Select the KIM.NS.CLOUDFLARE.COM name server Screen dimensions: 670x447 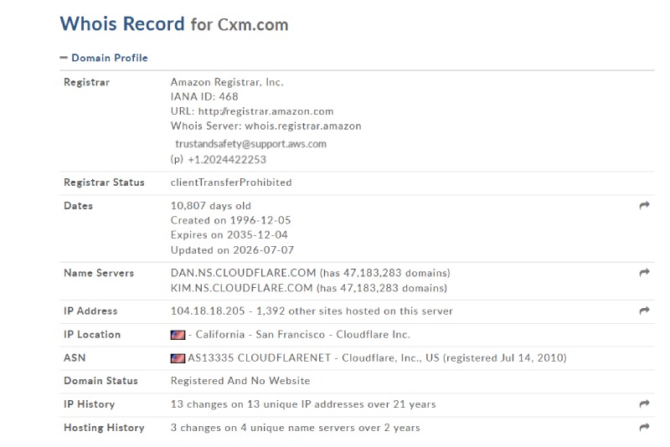coord(241,288)
